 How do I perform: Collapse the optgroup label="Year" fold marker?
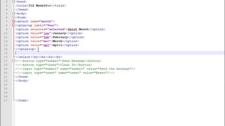14,25
